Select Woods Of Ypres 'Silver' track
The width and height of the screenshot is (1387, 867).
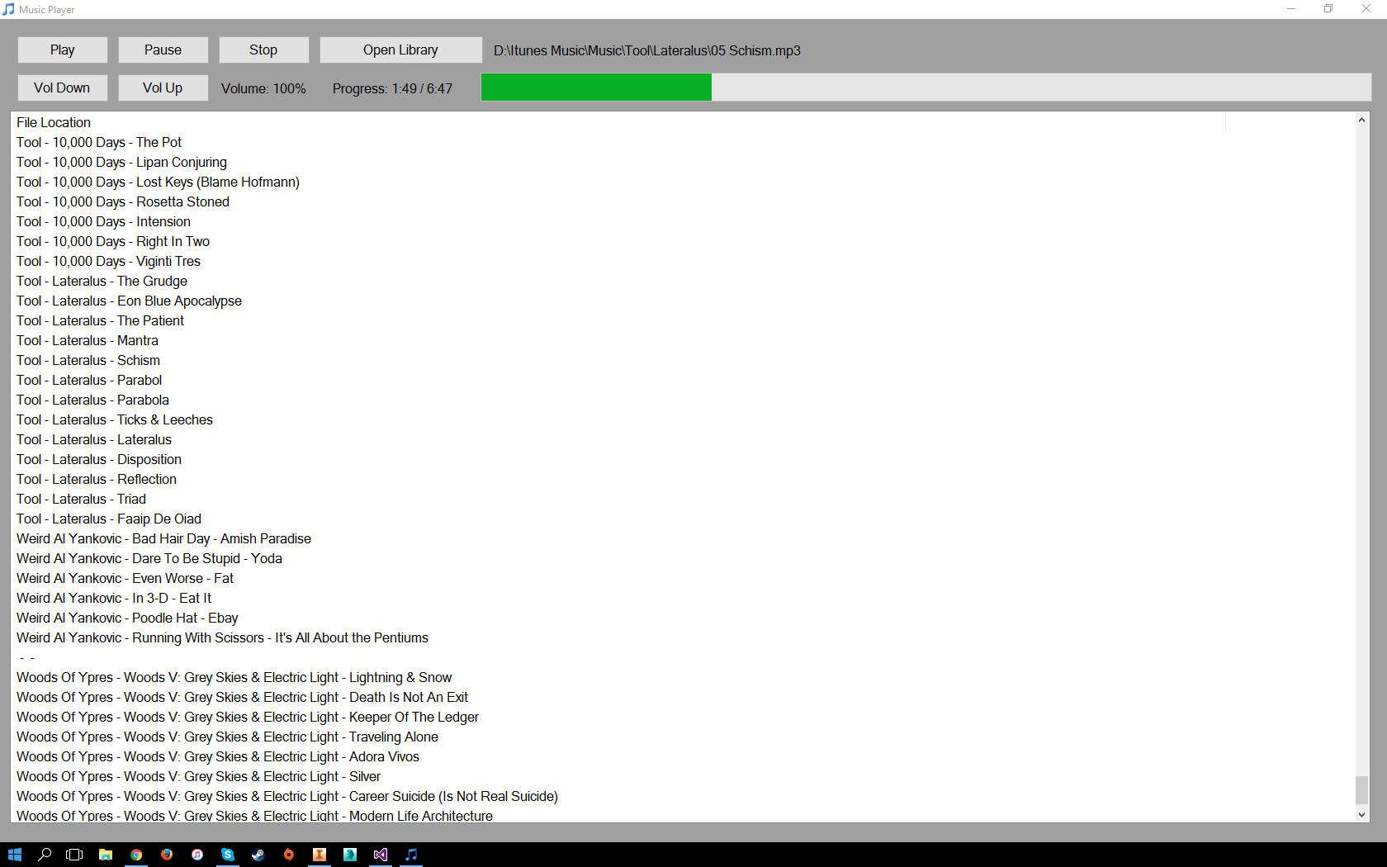[x=198, y=776]
